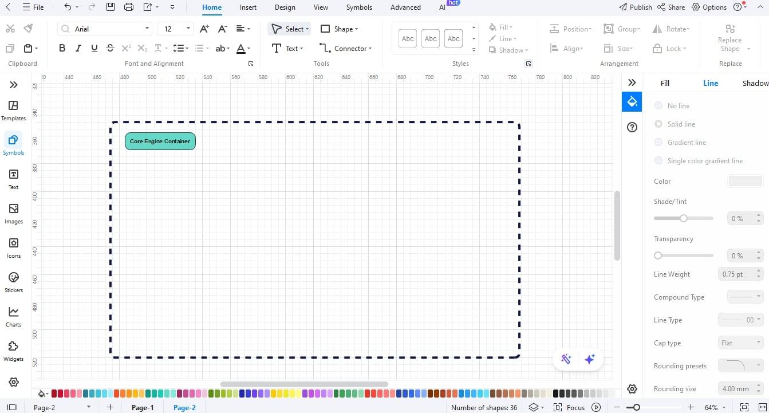Select the Gradient line radio option
Viewport: 769px width, 413px height.
click(658, 142)
